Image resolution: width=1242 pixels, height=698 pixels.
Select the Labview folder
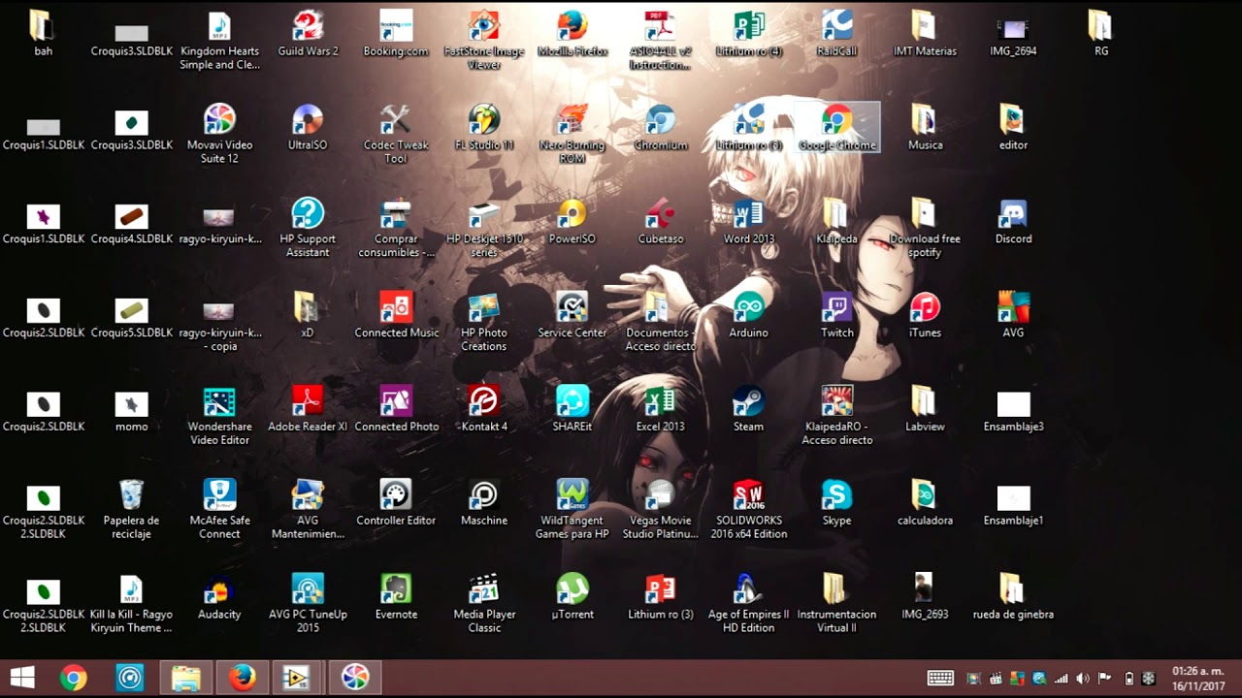(x=925, y=409)
